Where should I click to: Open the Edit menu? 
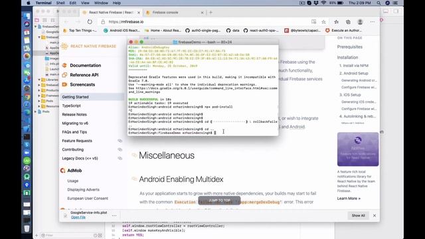72,3
